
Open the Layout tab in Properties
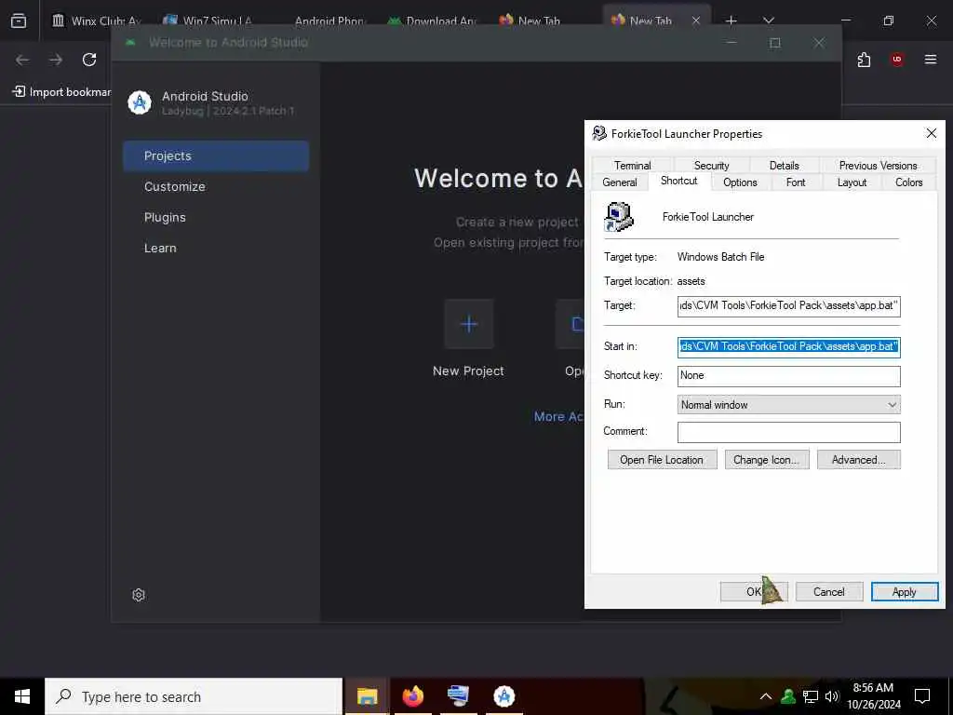point(852,182)
